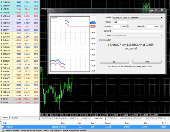Click the USDCHF red arrow icon
The image size is (170, 132).
[1, 13]
